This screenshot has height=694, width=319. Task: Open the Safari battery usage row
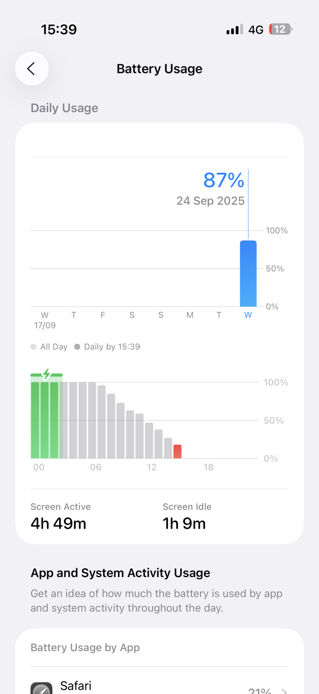pos(159,687)
